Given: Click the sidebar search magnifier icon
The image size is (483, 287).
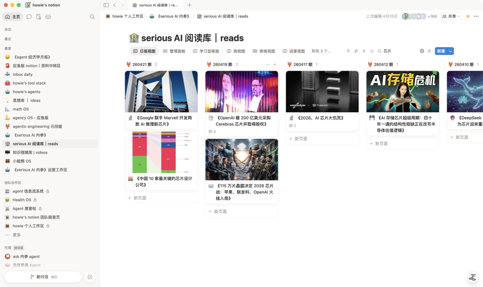Looking at the screenshot, I should point(92,17).
